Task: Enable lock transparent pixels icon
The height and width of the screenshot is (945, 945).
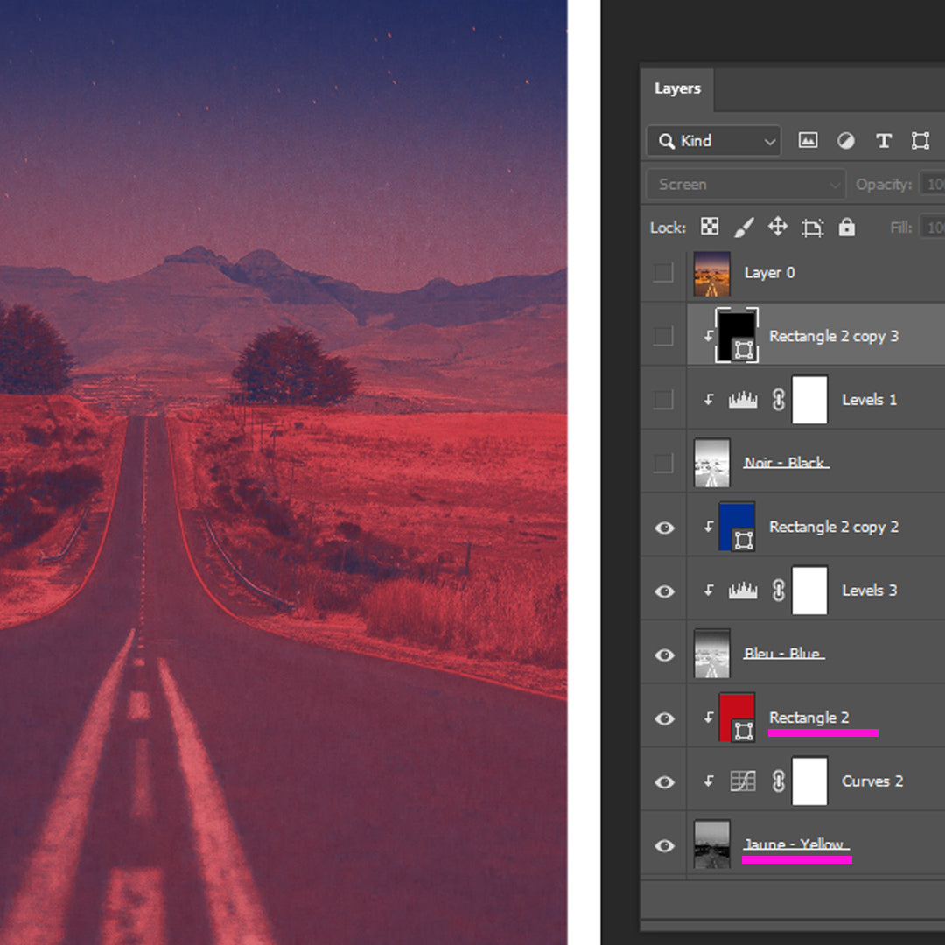Action: tap(710, 227)
